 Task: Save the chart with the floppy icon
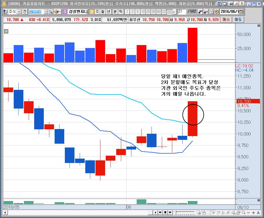[211, 12]
